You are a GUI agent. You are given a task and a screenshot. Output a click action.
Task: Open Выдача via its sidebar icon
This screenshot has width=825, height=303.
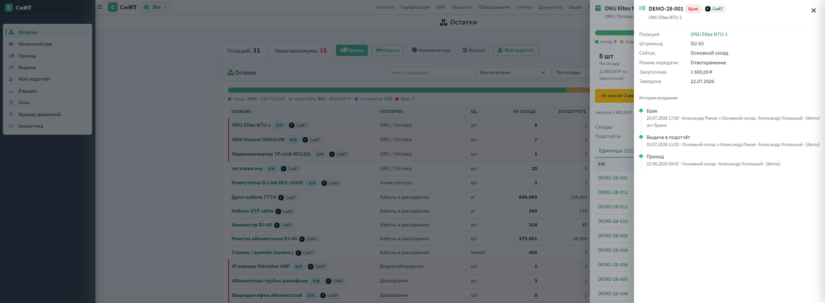point(11,67)
